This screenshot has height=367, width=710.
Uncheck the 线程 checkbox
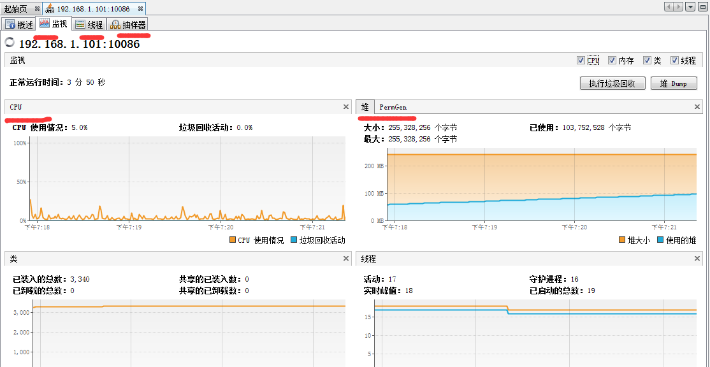[x=674, y=60]
